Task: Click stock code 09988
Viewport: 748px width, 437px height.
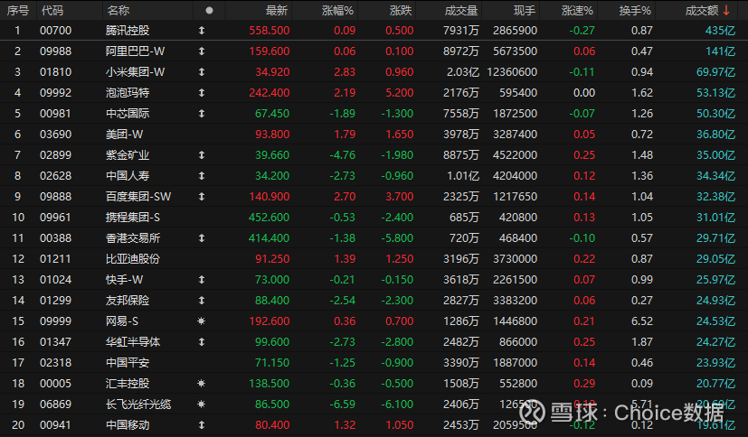Action: tap(56, 51)
